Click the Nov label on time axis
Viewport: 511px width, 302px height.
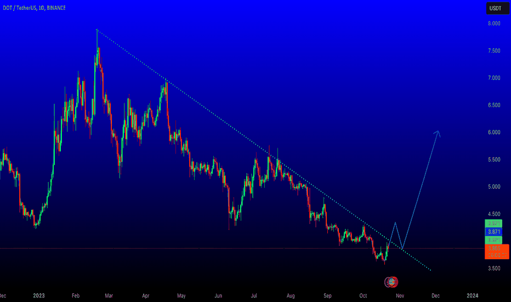click(x=400, y=295)
